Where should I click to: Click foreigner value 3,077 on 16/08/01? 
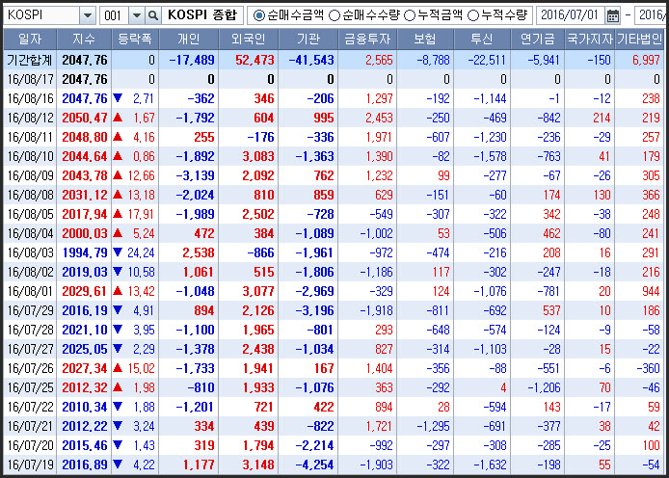pos(258,292)
